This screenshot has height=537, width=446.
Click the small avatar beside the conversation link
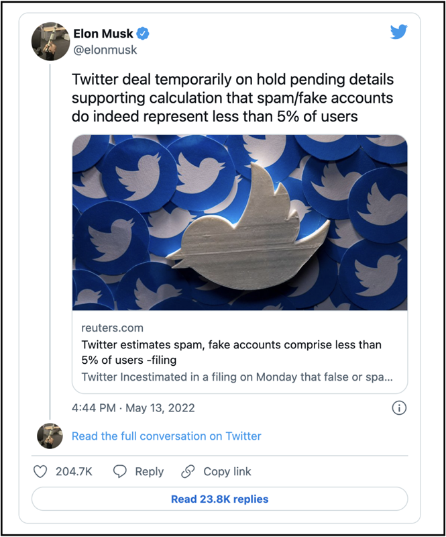pos(50,436)
